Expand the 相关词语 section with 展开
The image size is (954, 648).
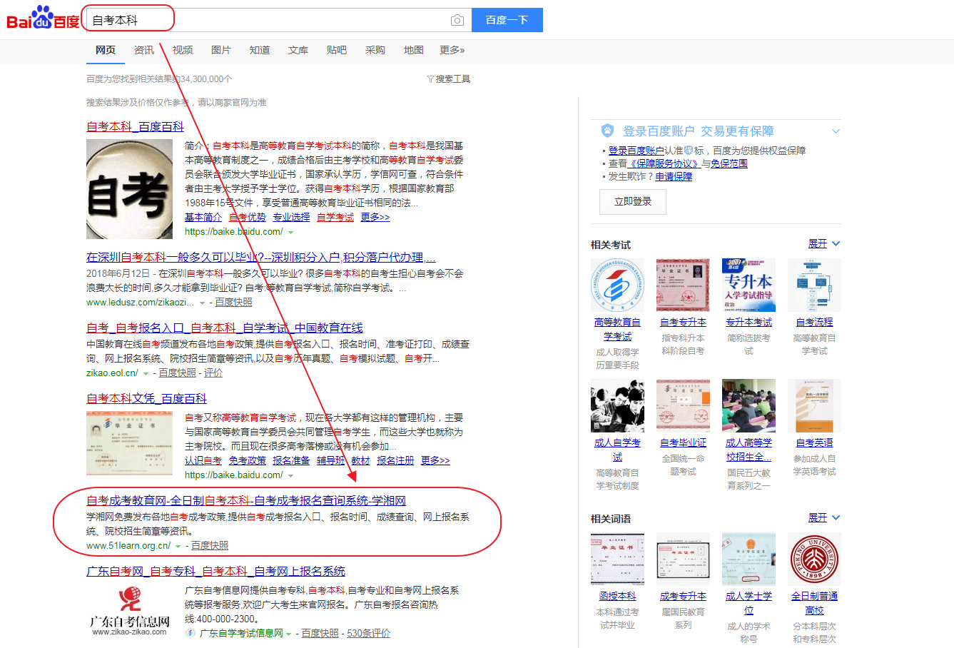coord(824,517)
